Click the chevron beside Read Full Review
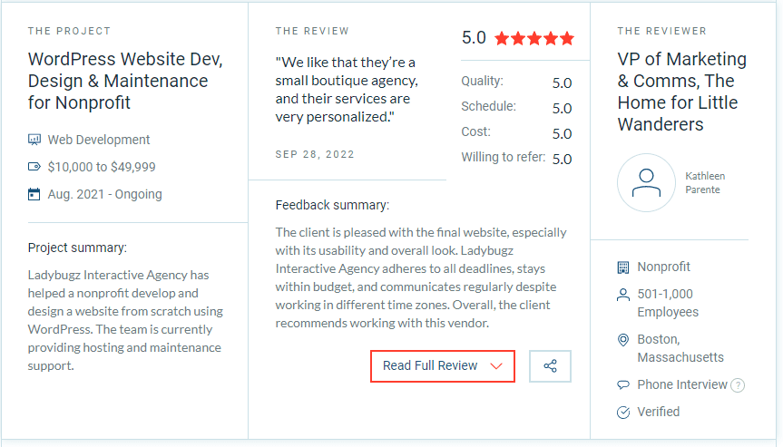 496,366
